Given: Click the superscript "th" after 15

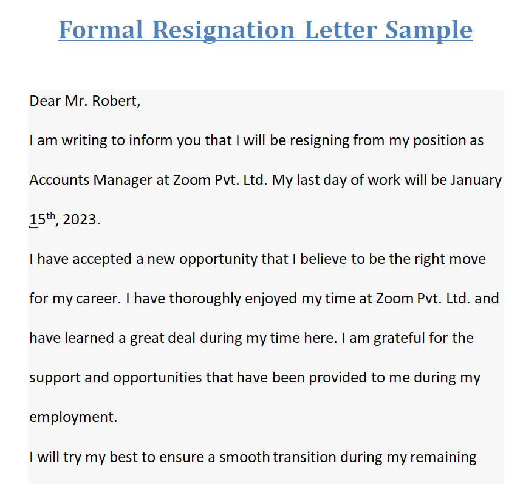Looking at the screenshot, I should tap(50, 215).
